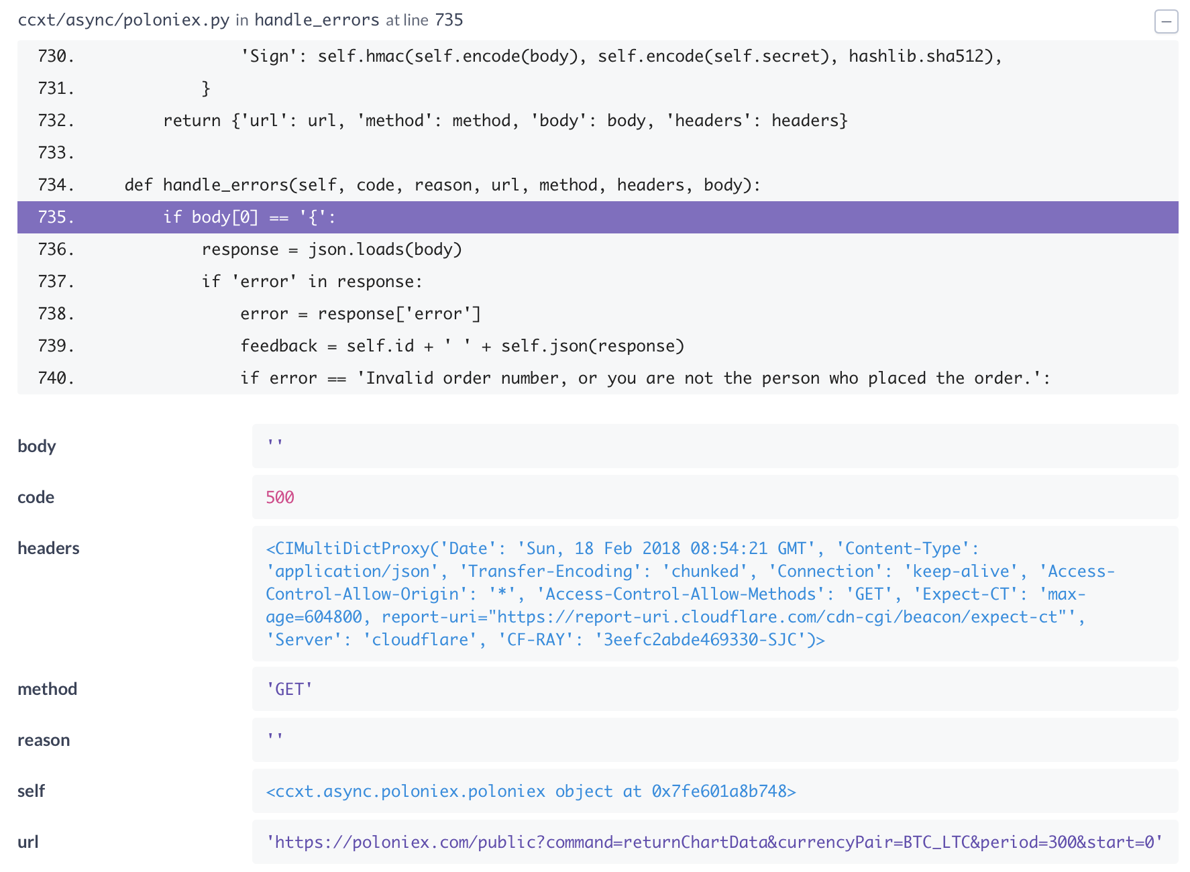Click the handle_errors function name in the header
Screen dimensions: 1190x872
click(314, 20)
